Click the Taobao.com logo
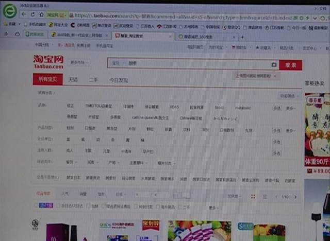330x241 pixels. pos(48,62)
